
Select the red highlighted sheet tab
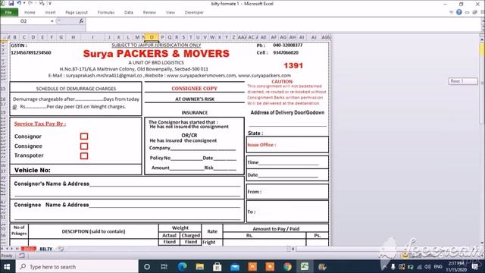(29, 249)
